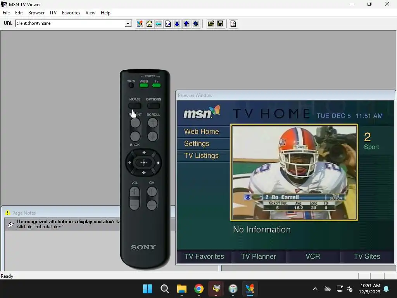Click the Page Notes warning icon
This screenshot has width=397, height=298.
click(8, 213)
